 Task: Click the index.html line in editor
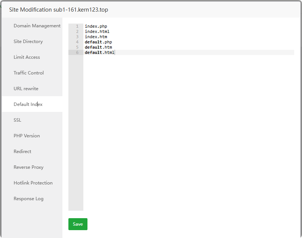pos(97,31)
